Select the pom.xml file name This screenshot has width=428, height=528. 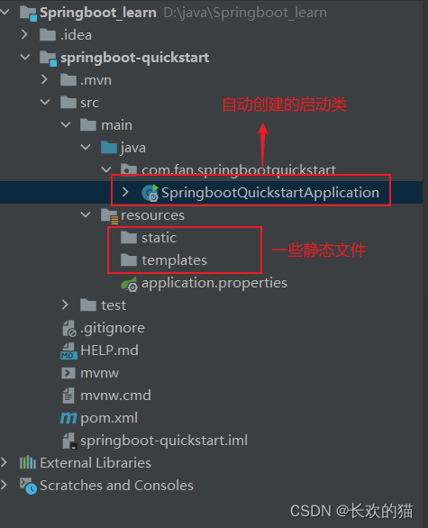click(x=109, y=419)
